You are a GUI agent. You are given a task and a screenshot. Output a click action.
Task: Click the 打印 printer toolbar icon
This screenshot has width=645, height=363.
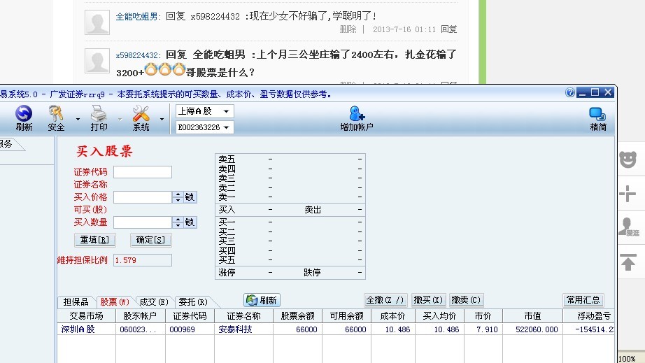(x=99, y=118)
